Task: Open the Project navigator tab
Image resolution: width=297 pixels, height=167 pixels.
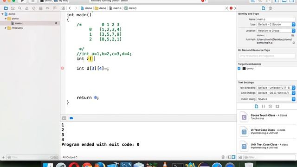Action: [x=6, y=8]
